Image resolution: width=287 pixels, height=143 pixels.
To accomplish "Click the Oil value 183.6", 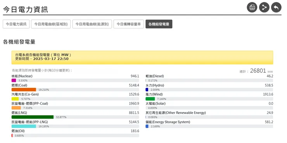I will (135, 131).
